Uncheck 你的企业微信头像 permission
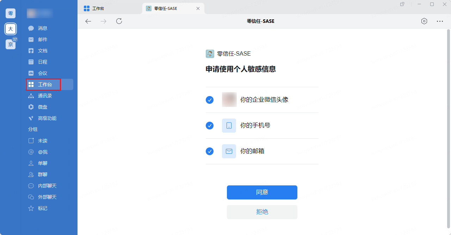Screen dimensions: 451x235 pyautogui.click(x=210, y=100)
